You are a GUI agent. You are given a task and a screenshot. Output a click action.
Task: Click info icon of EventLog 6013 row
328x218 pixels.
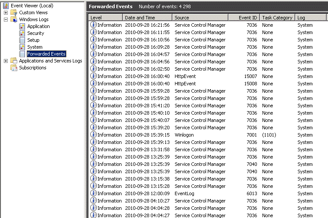[93, 193]
